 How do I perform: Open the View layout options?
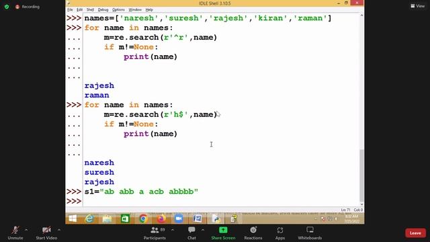click(418, 6)
